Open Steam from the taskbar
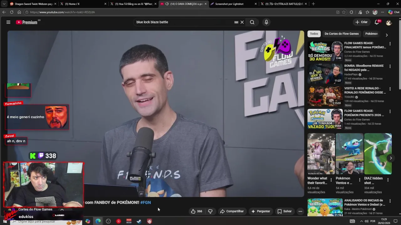 coord(139,221)
